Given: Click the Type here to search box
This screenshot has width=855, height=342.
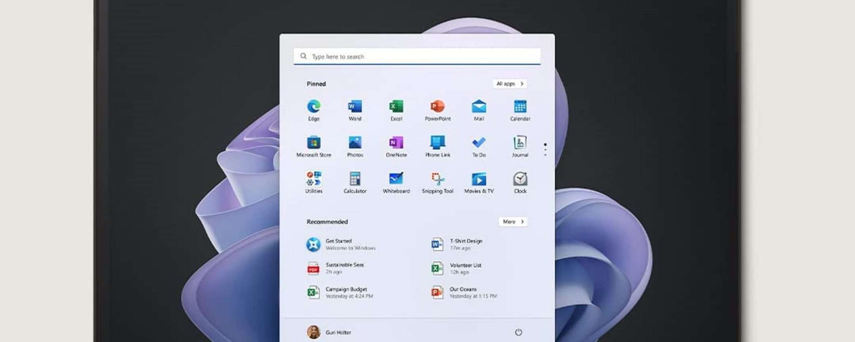Looking at the screenshot, I should 417,56.
